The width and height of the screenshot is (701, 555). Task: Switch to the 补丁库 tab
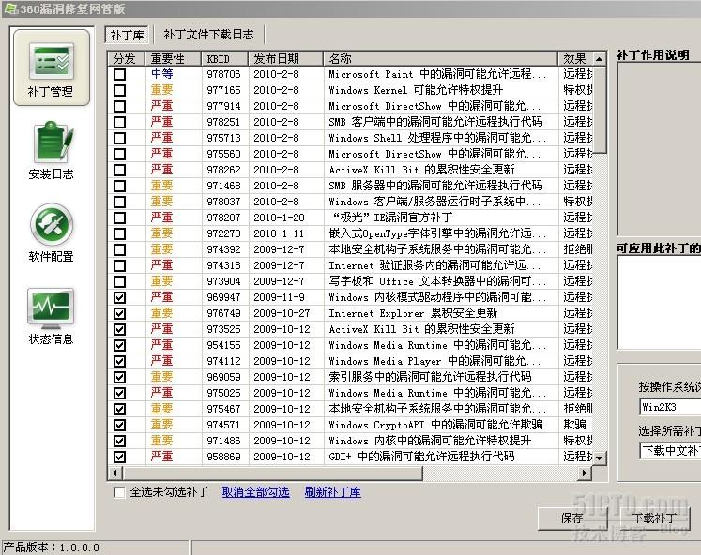pyautogui.click(x=128, y=35)
